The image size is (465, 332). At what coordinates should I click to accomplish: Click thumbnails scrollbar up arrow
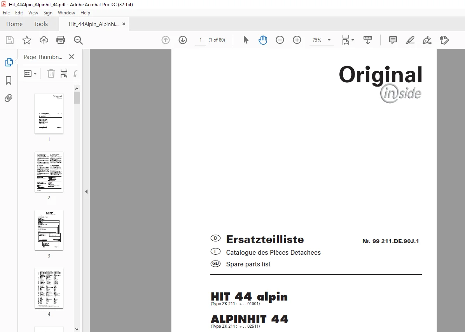pyautogui.click(x=77, y=89)
